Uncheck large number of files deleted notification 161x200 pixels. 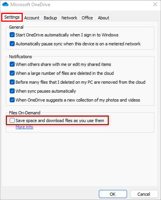click(x=12, y=73)
